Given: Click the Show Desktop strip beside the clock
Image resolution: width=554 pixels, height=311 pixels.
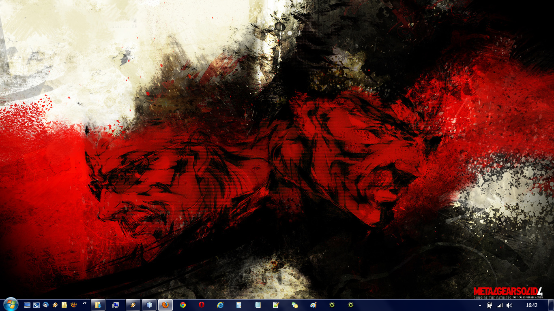Looking at the screenshot, I should [x=552, y=305].
